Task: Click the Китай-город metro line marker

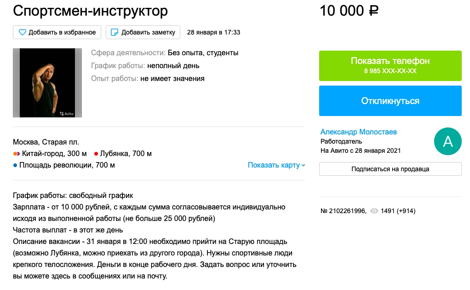Action: pos(16,154)
